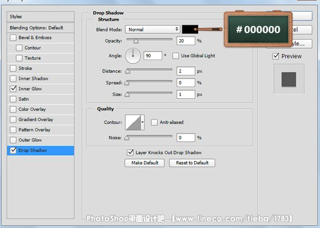Click the Contour curve thumbnail
Screen dimensions: 320x228
tap(133, 122)
